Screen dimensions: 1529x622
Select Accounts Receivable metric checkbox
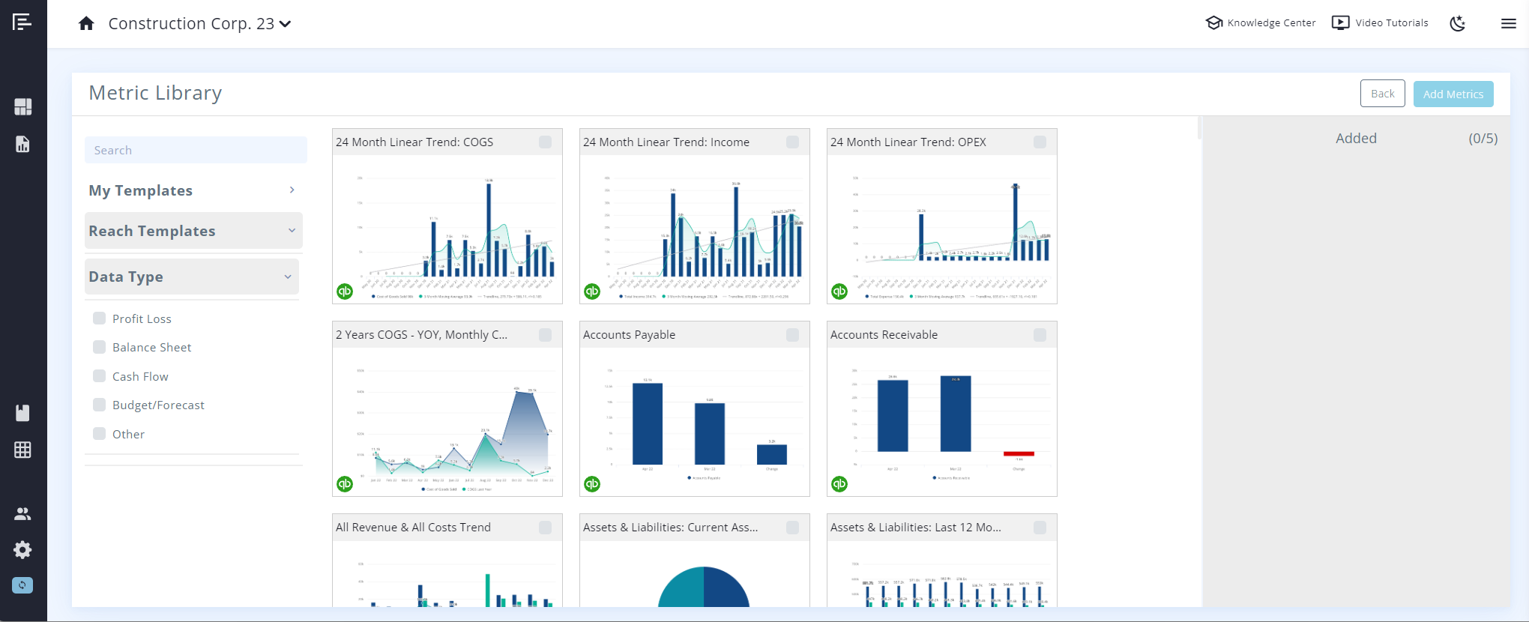pos(1040,335)
